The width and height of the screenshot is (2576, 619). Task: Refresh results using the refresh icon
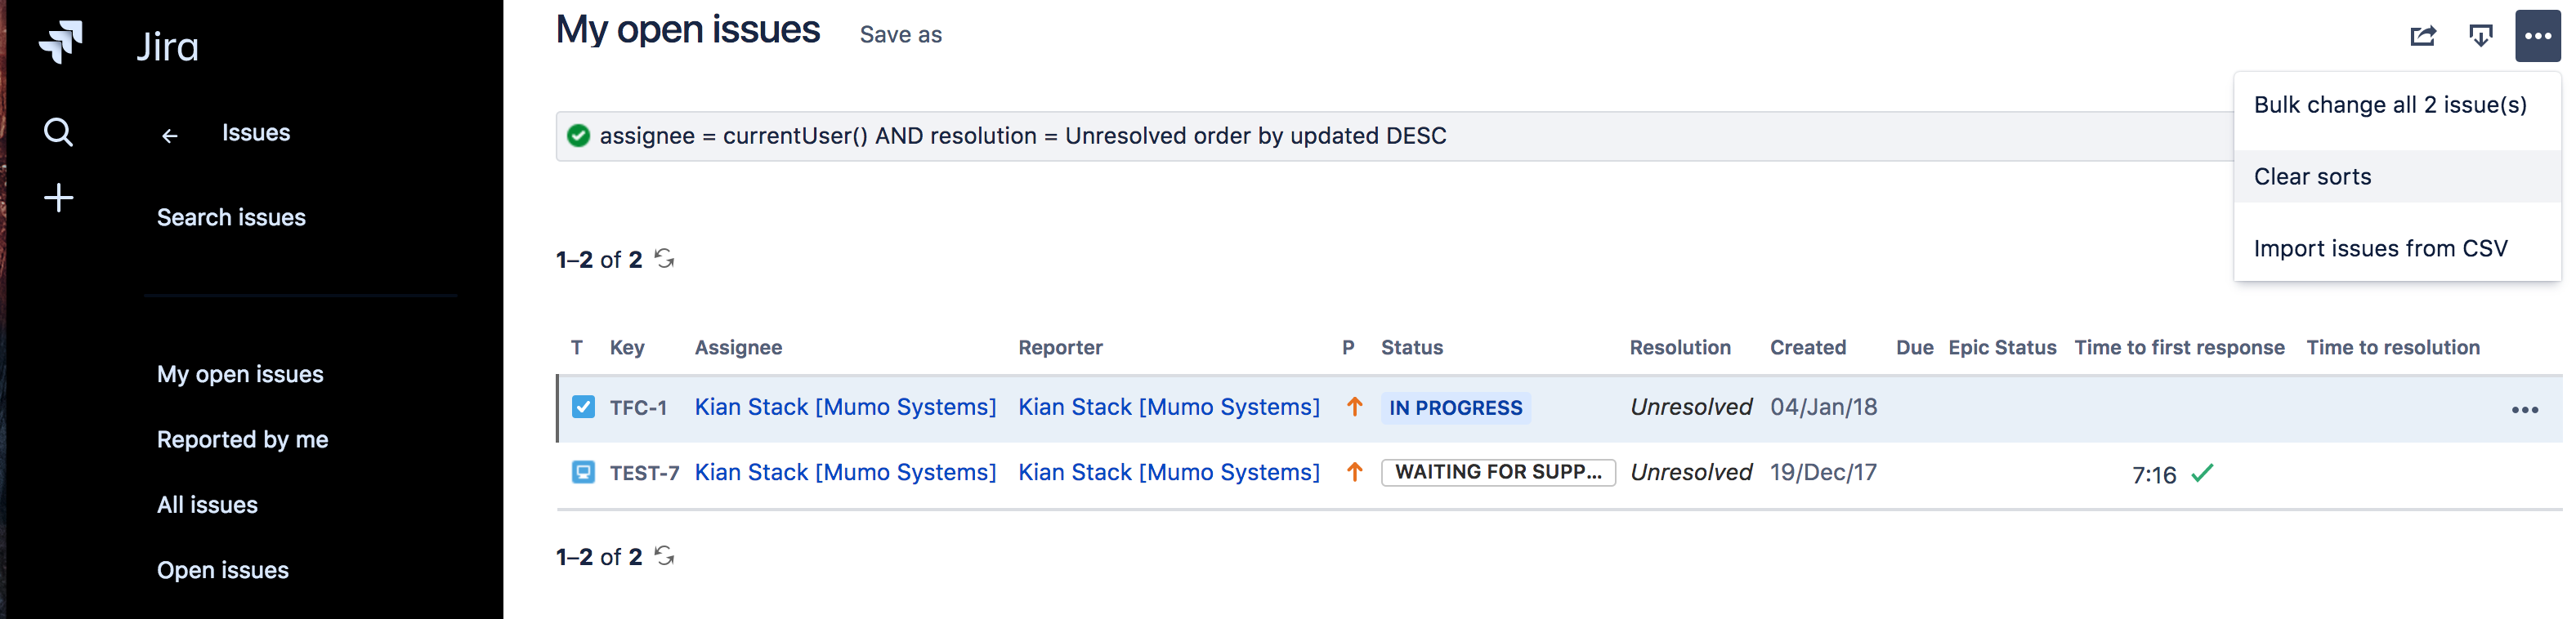[x=666, y=258]
